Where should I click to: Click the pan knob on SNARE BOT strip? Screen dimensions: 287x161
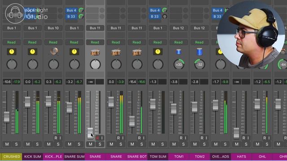pos(137,64)
